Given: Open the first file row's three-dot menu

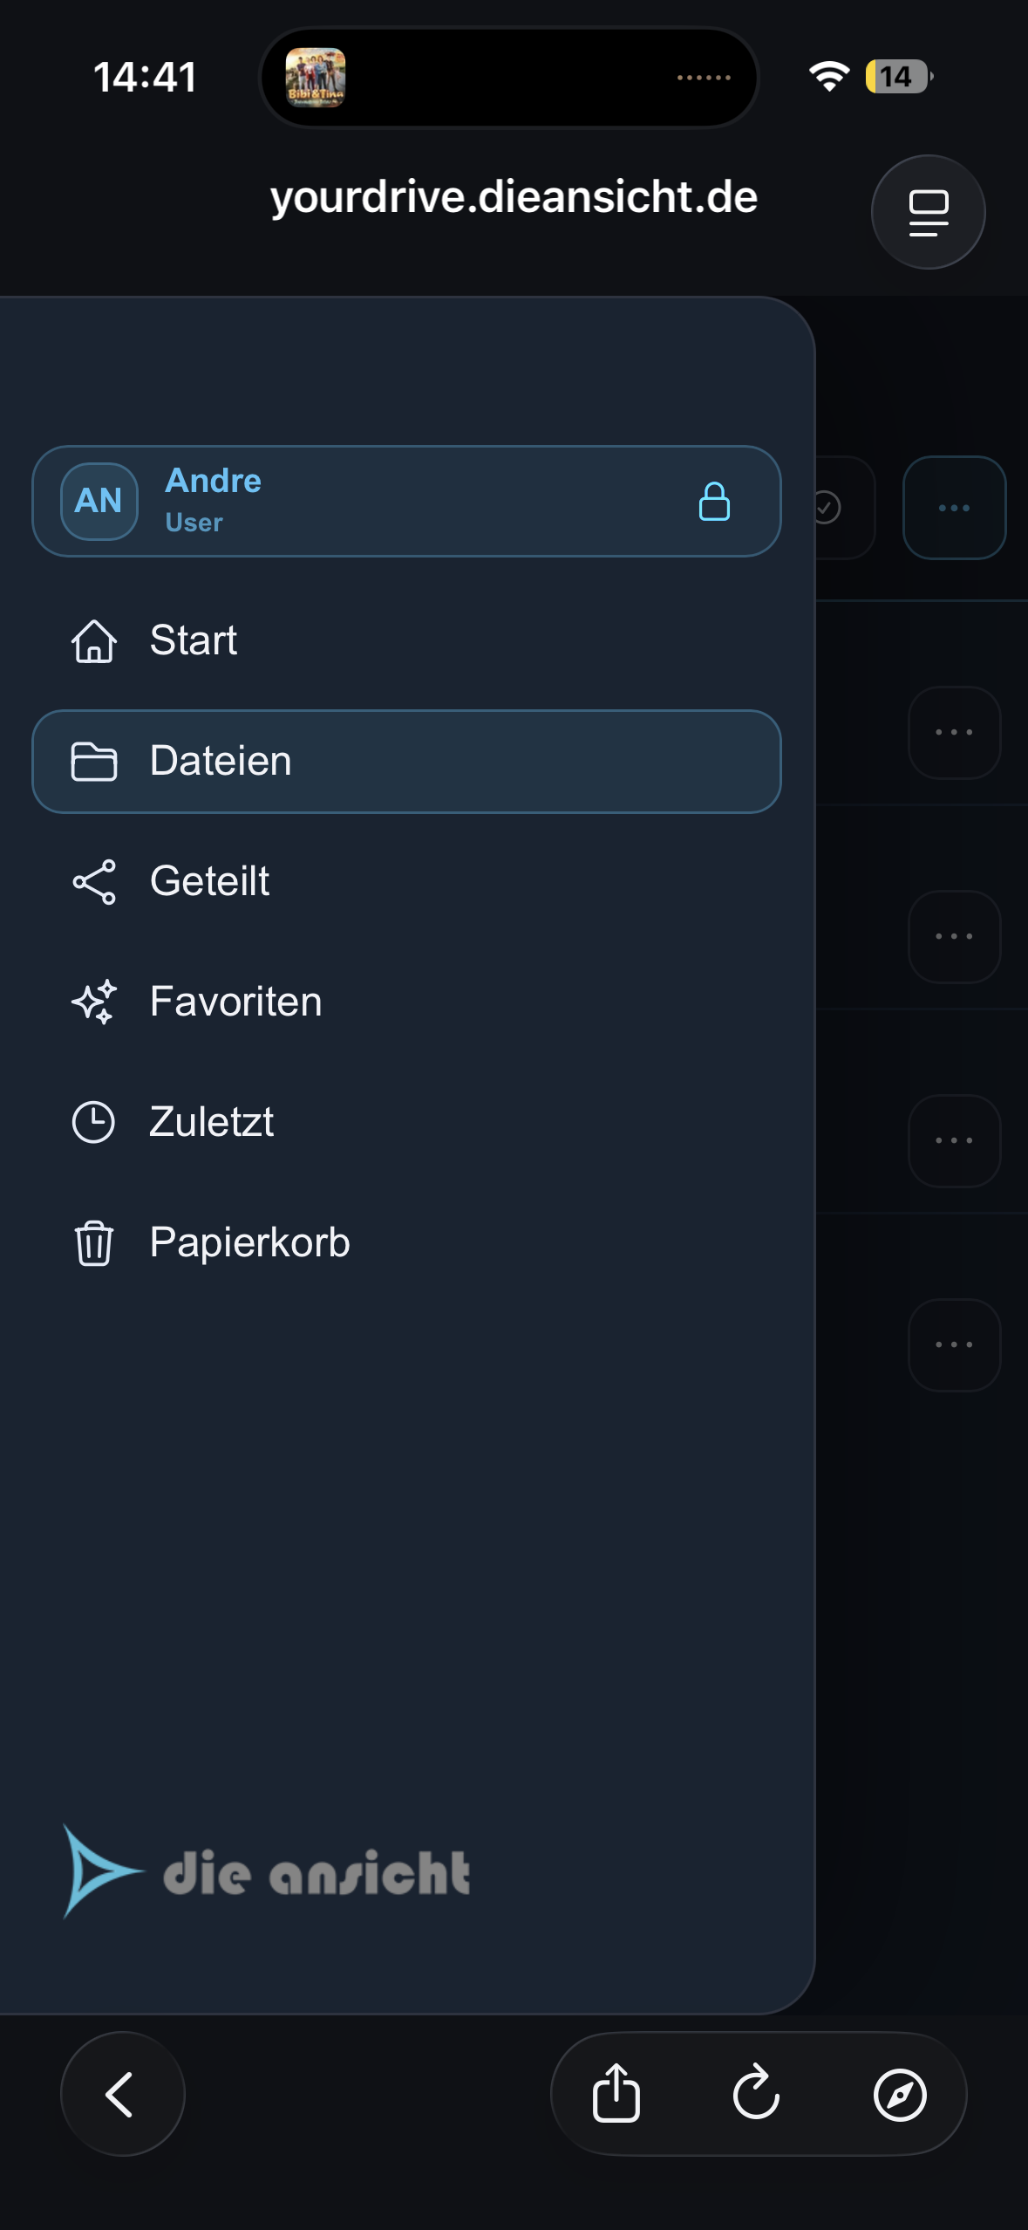Looking at the screenshot, I should [954, 732].
